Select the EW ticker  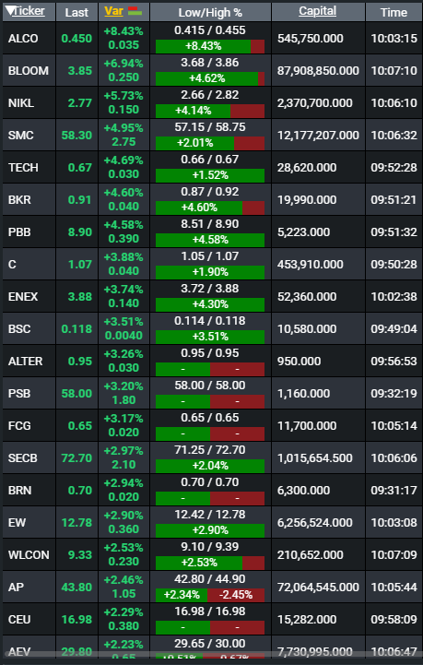click(x=17, y=522)
